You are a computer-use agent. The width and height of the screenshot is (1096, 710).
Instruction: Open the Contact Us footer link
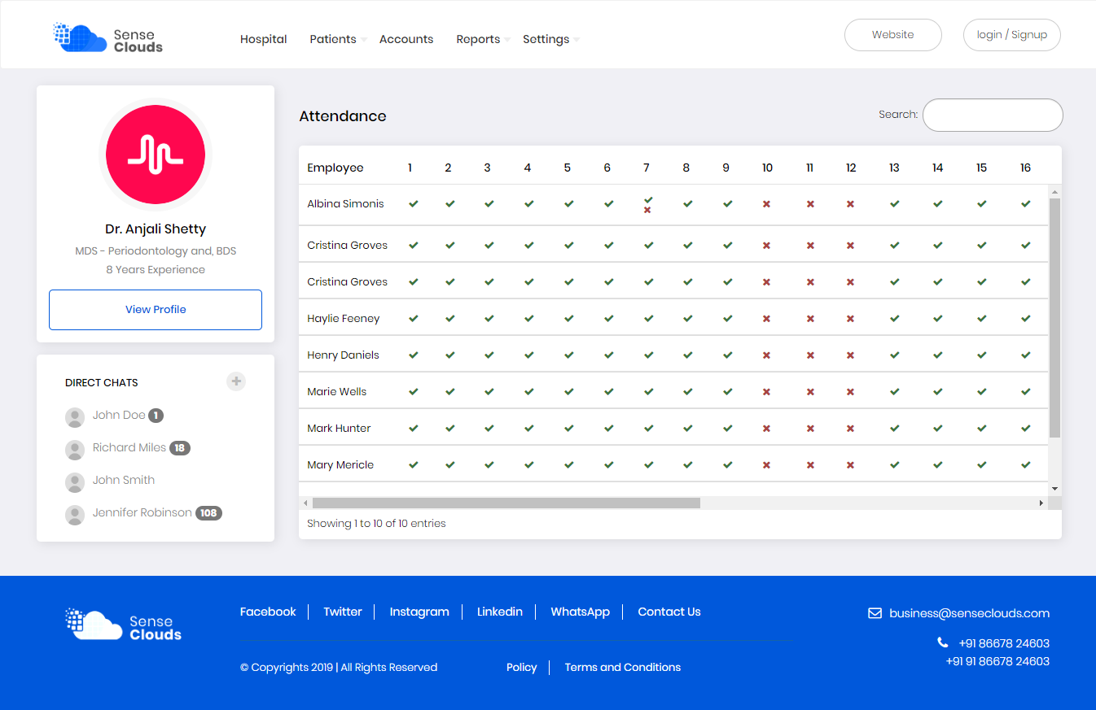(x=669, y=612)
